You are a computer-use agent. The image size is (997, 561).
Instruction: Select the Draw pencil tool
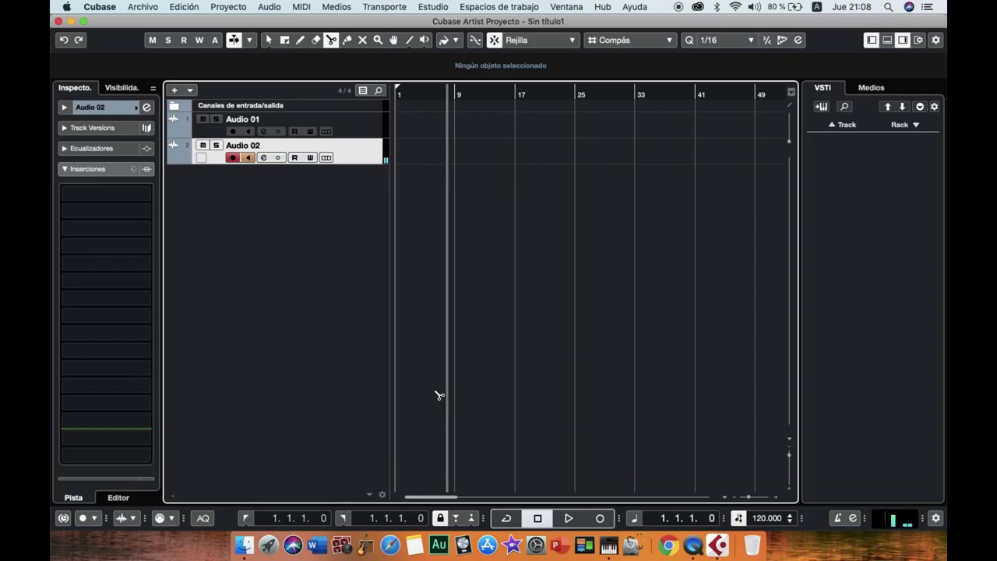pos(300,40)
